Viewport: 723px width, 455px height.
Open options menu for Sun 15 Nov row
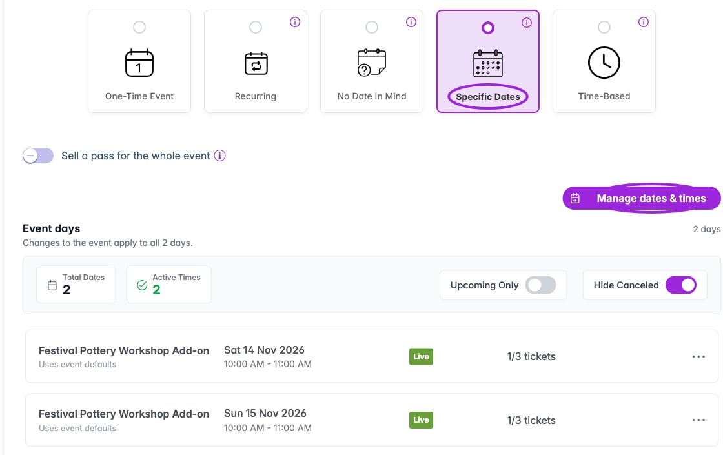698,420
